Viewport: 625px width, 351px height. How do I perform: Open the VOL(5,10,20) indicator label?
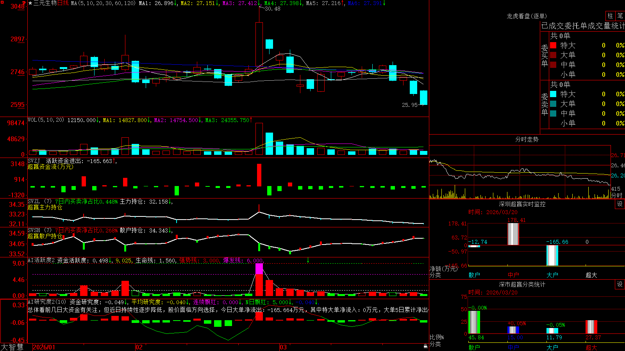46,120
